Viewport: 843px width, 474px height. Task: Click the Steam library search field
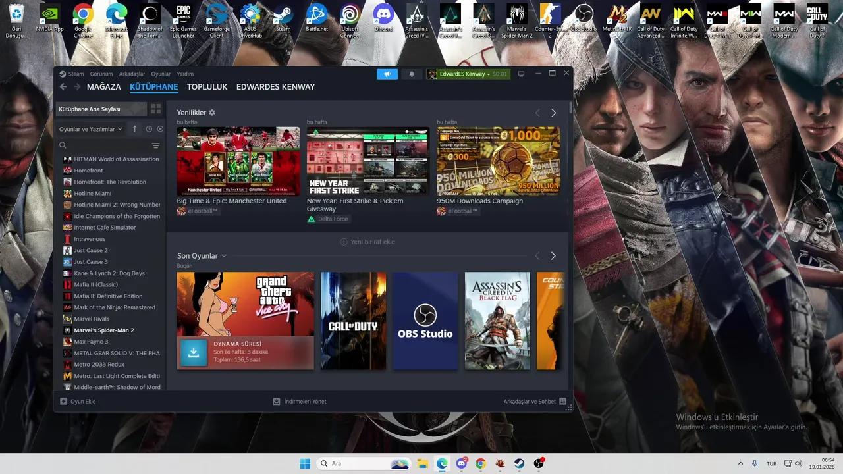pyautogui.click(x=103, y=145)
